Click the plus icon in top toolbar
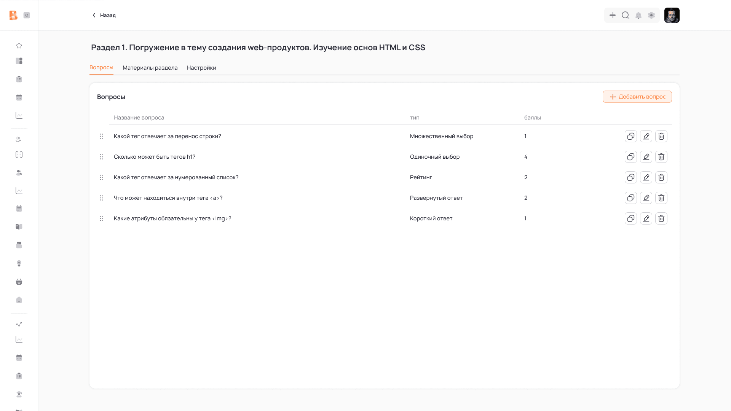 pyautogui.click(x=613, y=15)
